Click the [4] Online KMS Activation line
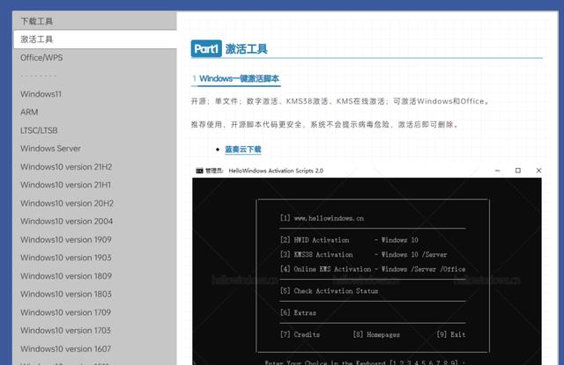The width and height of the screenshot is (564, 365). (373, 269)
